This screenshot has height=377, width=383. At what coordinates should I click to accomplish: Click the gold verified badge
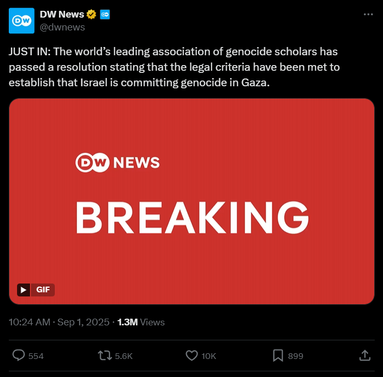click(91, 14)
